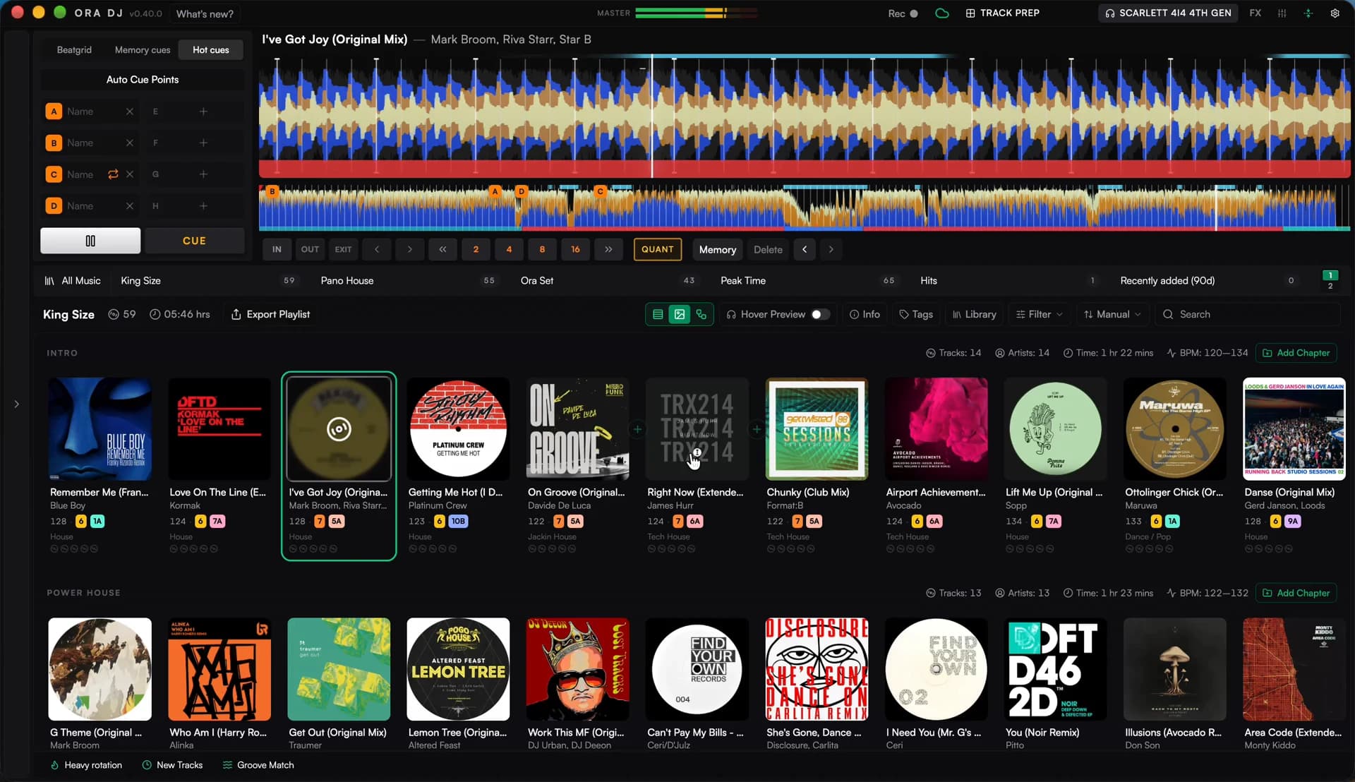Image resolution: width=1355 pixels, height=782 pixels.
Task: Toggle Tags panel button
Action: click(x=915, y=315)
